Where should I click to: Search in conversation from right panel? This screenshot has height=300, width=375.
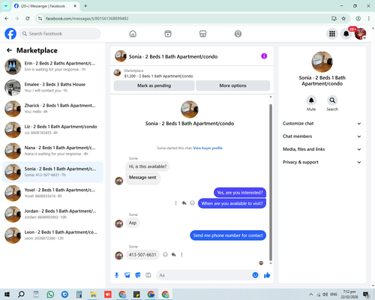click(332, 100)
